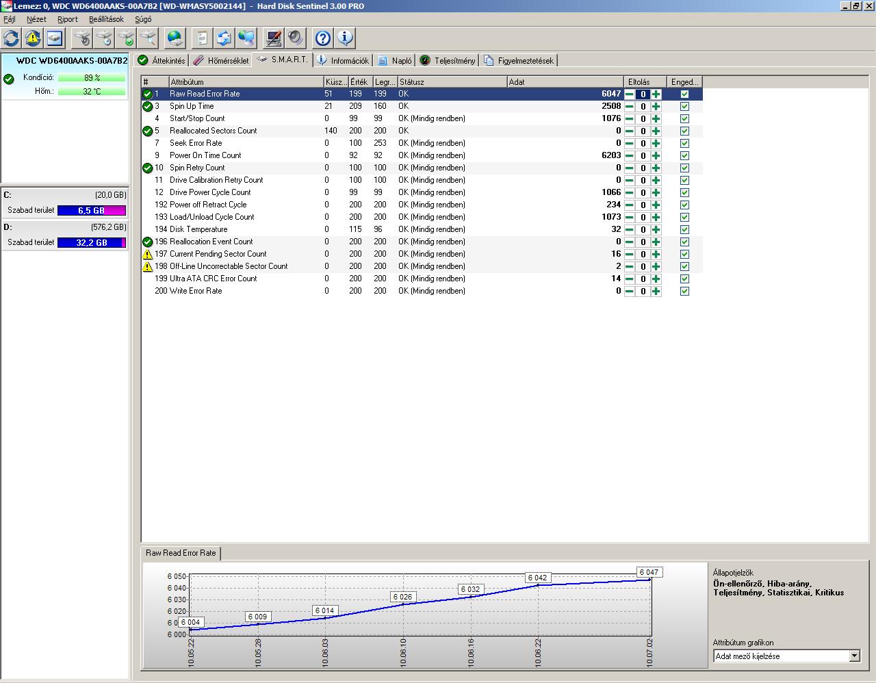Select the WDC WD6400AAKS-00A7B2 disk entry
Screen dimensions: 876x683
pos(65,76)
